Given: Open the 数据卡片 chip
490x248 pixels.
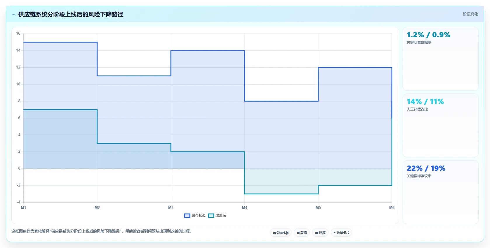Looking at the screenshot, I should point(341,233).
